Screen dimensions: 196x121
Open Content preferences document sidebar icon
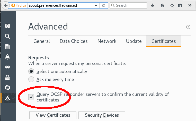click(x=7, y=46)
